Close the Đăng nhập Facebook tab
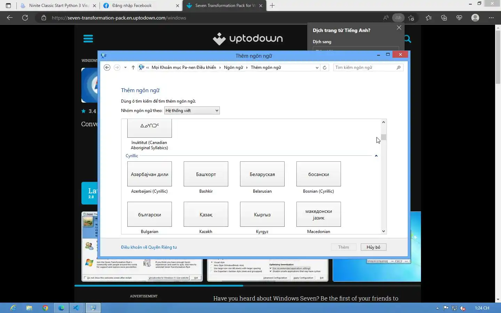Image resolution: width=501 pixels, height=313 pixels. pos(177,6)
